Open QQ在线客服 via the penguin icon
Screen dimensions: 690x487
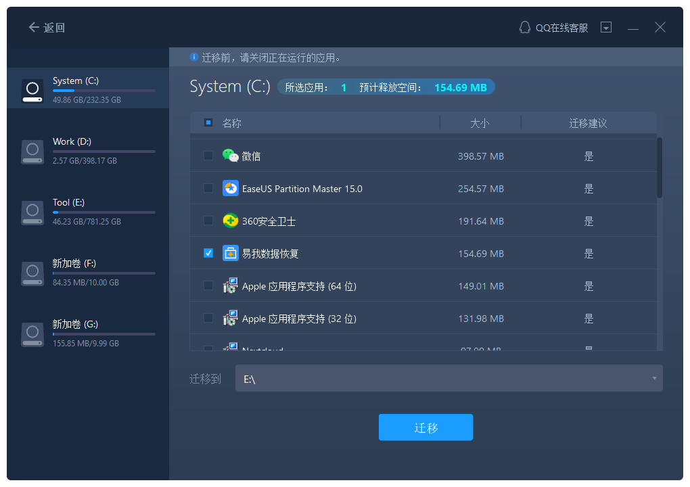pos(525,27)
